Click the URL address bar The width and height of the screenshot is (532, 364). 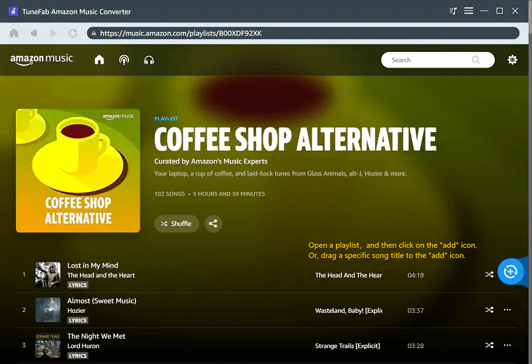[303, 33]
